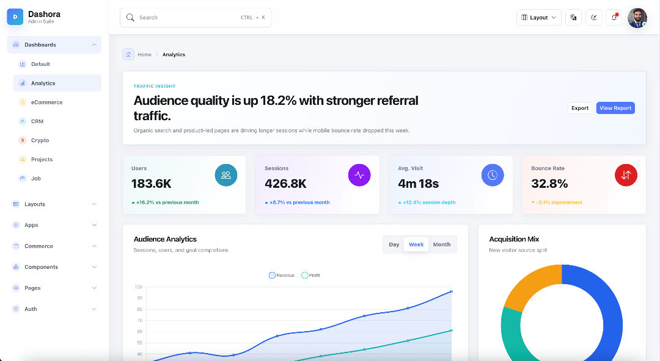Expand the Commerce menu chevron
The image size is (660, 361).
[x=94, y=246]
